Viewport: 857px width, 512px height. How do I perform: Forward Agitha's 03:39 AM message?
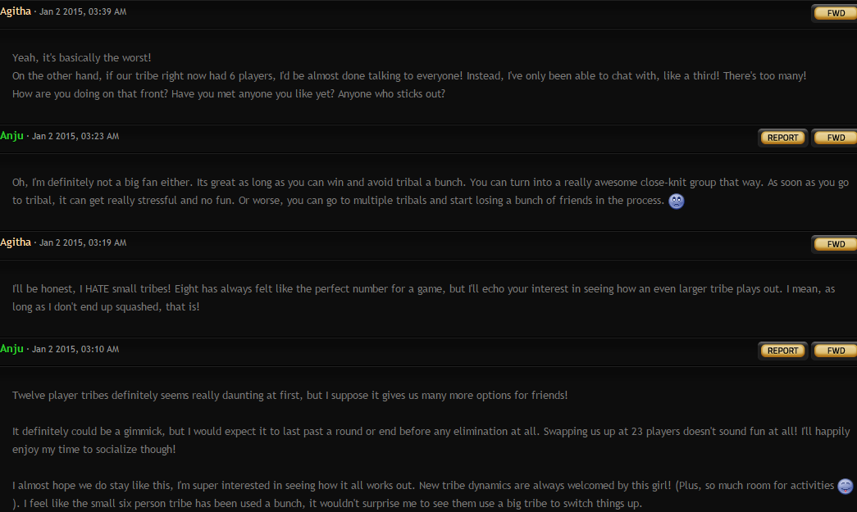tap(835, 13)
